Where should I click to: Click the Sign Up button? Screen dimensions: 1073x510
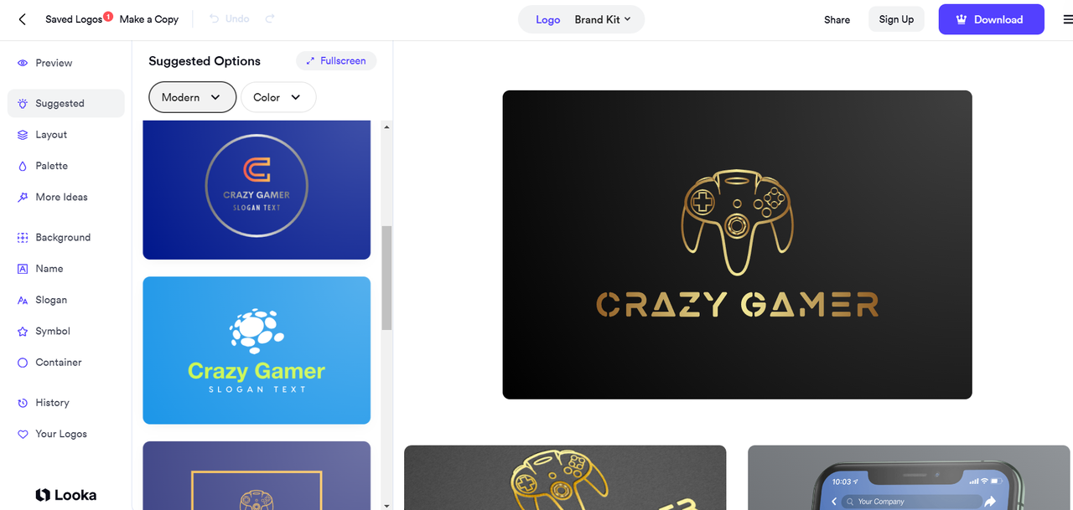click(896, 19)
